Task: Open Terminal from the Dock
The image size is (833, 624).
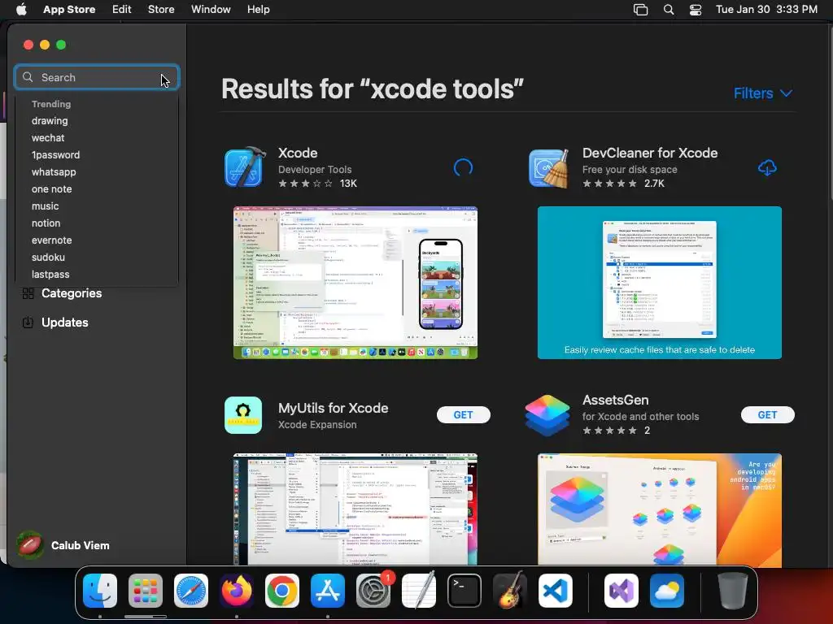Action: pos(464,591)
